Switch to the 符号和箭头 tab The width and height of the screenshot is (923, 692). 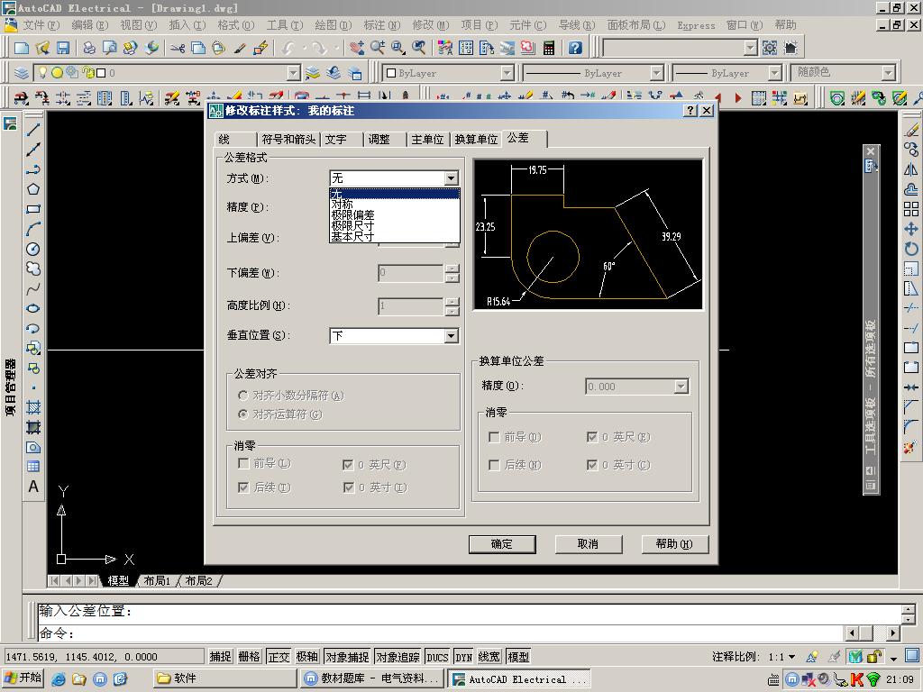point(288,140)
